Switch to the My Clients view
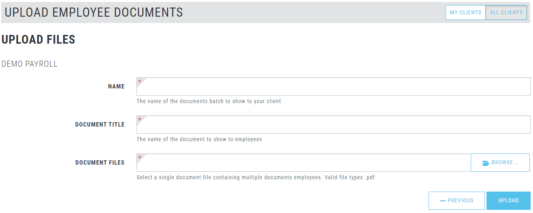 (466, 12)
